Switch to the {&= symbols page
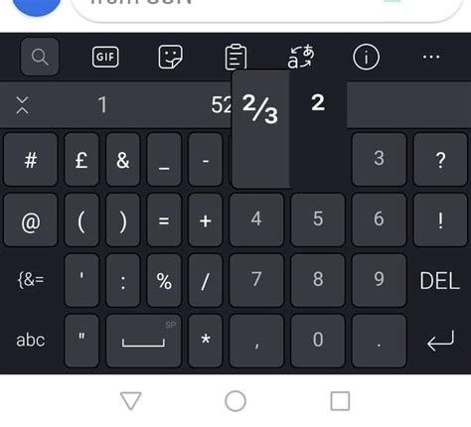471x427 pixels. [31, 280]
